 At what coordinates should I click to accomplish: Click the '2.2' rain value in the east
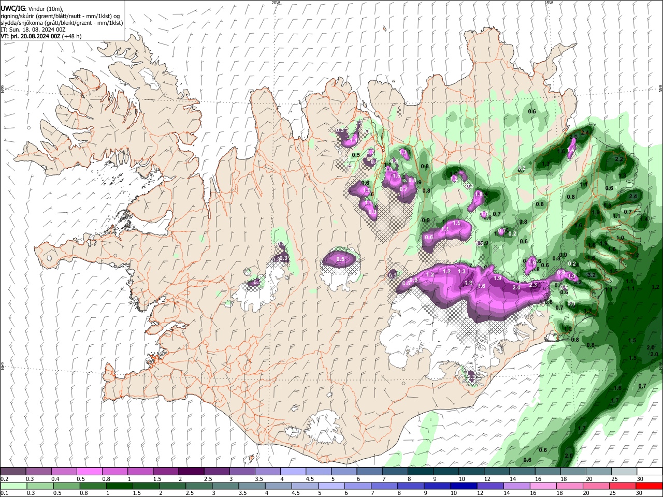[618, 159]
